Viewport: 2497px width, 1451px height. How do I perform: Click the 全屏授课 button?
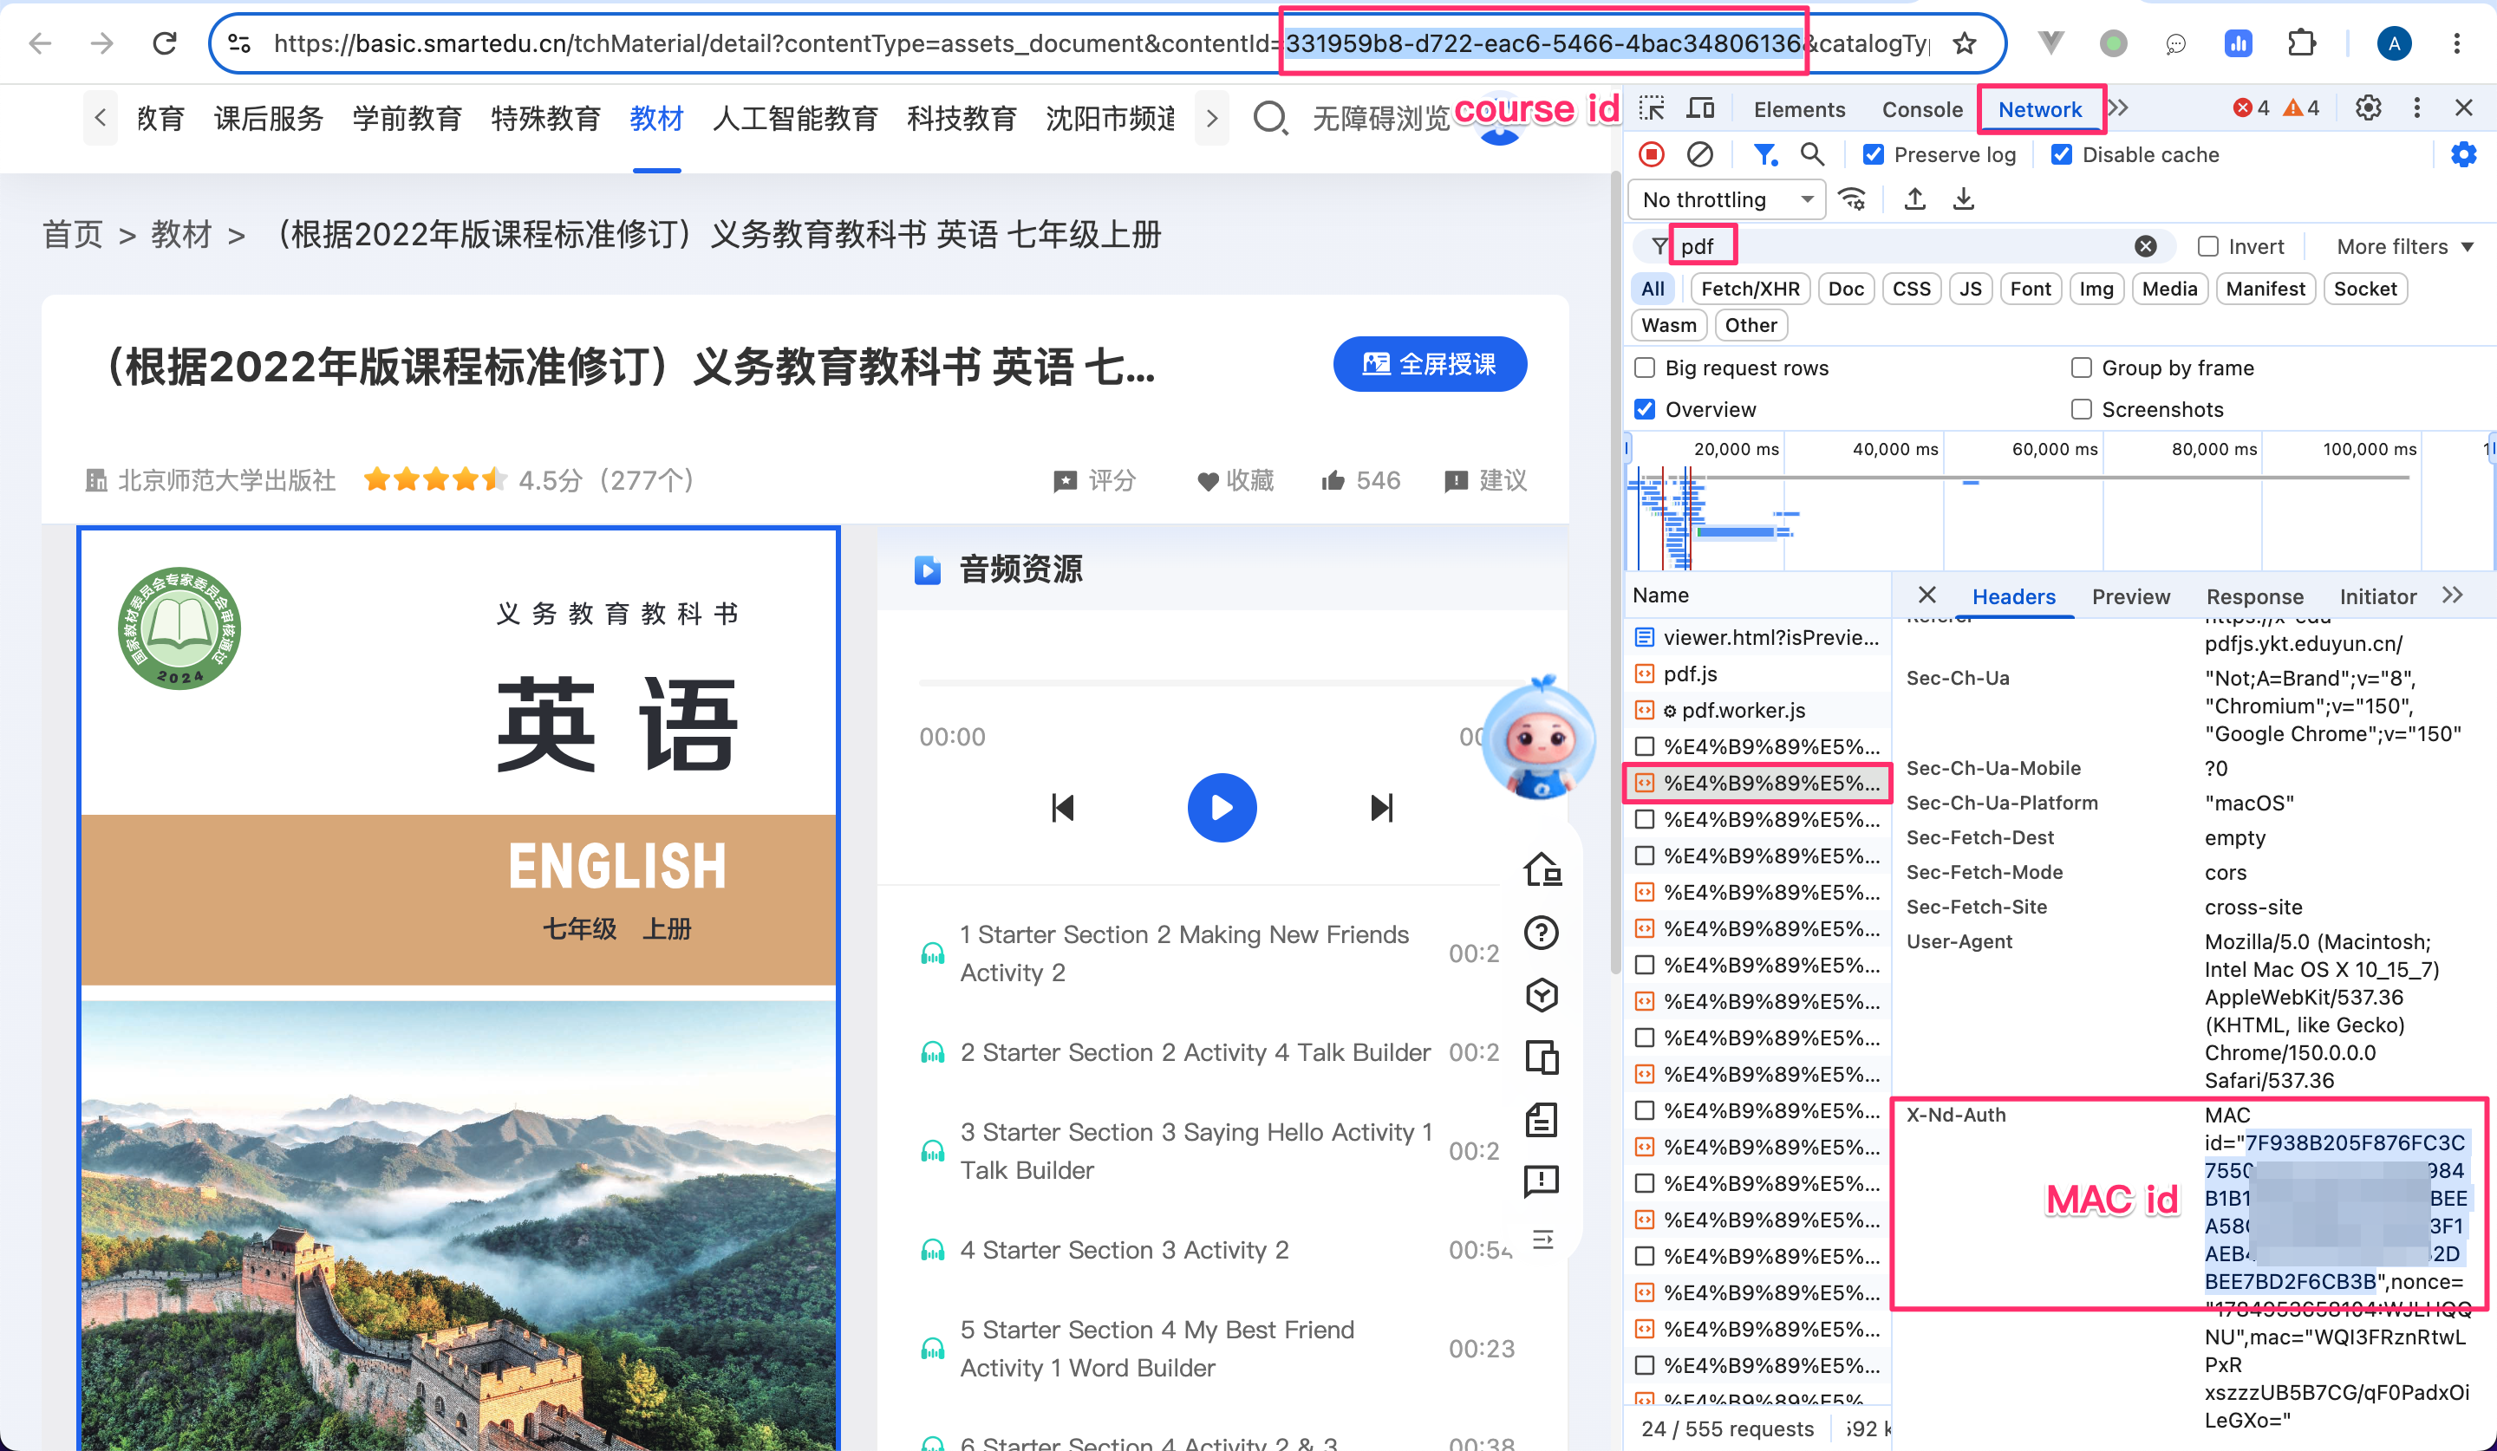[1429, 364]
